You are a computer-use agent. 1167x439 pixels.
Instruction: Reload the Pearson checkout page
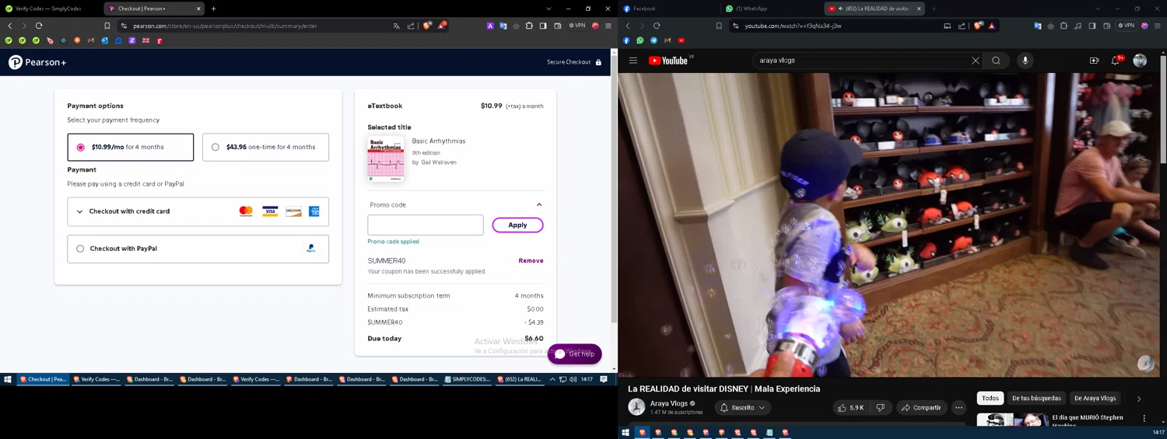click(x=39, y=26)
